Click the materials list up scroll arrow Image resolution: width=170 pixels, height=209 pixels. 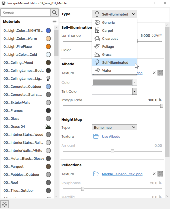(56, 28)
